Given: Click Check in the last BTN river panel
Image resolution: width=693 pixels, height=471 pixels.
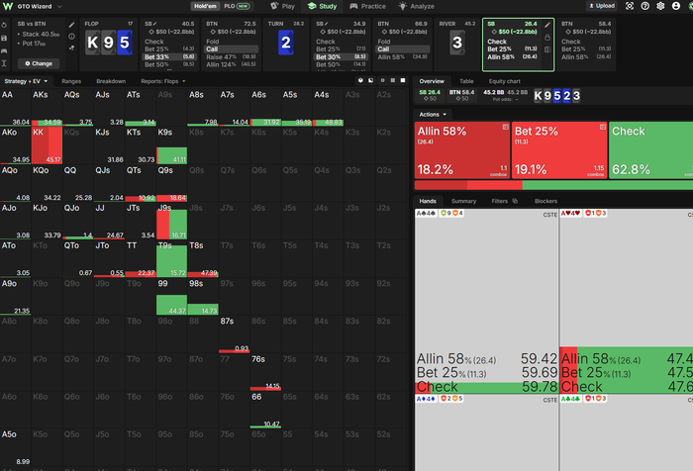Looking at the screenshot, I should point(586,42).
